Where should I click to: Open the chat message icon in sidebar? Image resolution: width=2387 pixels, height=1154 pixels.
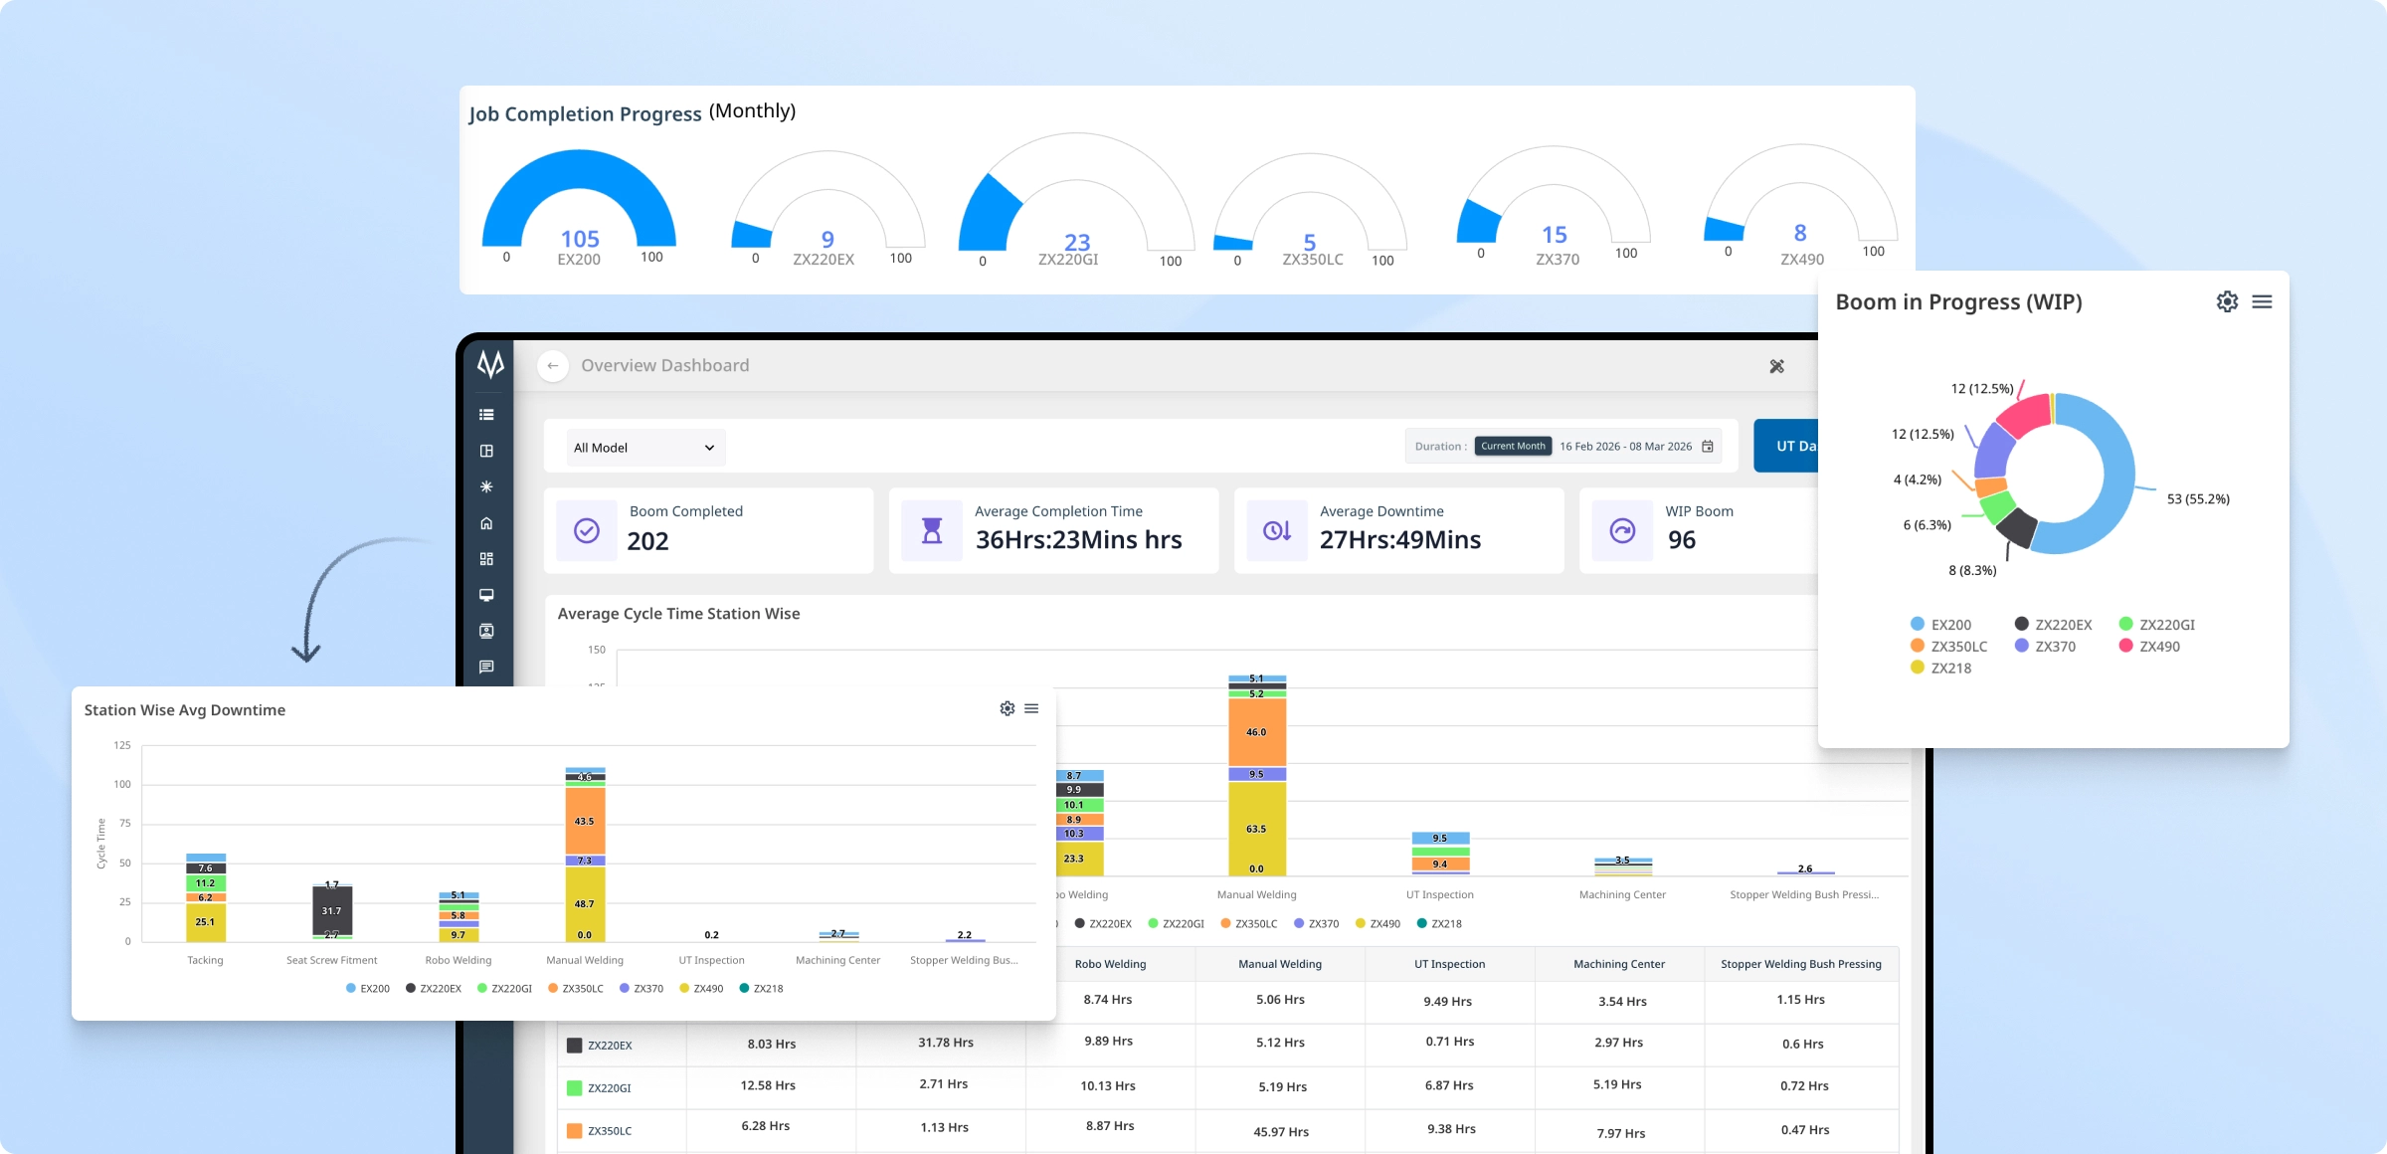pos(486,667)
